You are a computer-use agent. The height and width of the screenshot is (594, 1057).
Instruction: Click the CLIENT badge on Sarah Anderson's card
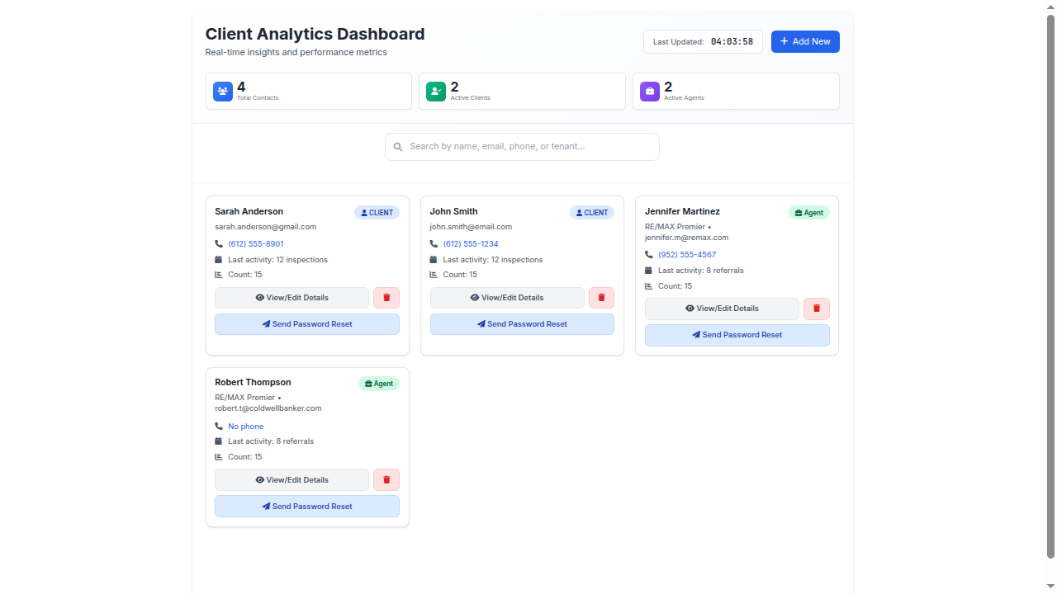(377, 212)
